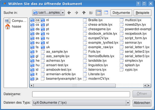Expand the Suche in path dropdown

click(63, 13)
